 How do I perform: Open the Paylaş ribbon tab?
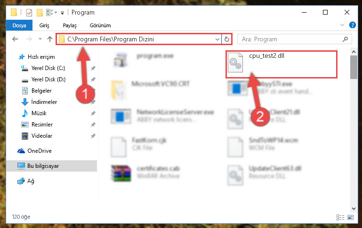(70, 25)
